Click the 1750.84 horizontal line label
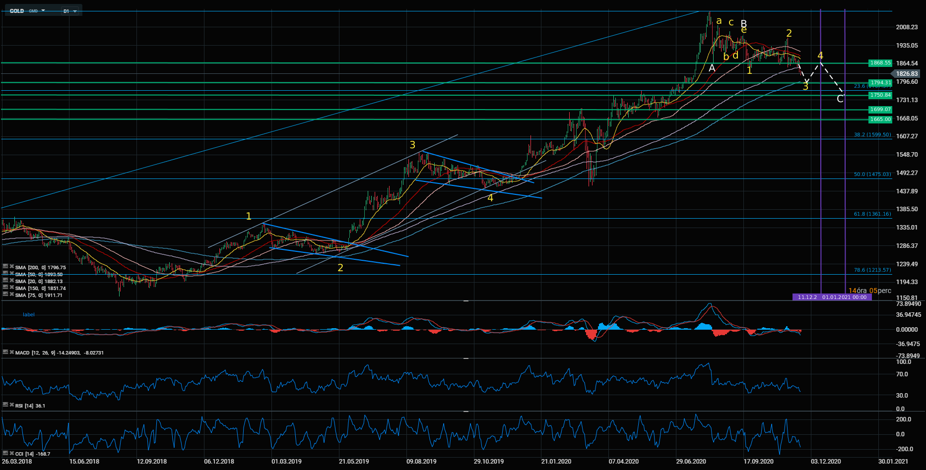 pyautogui.click(x=880, y=95)
